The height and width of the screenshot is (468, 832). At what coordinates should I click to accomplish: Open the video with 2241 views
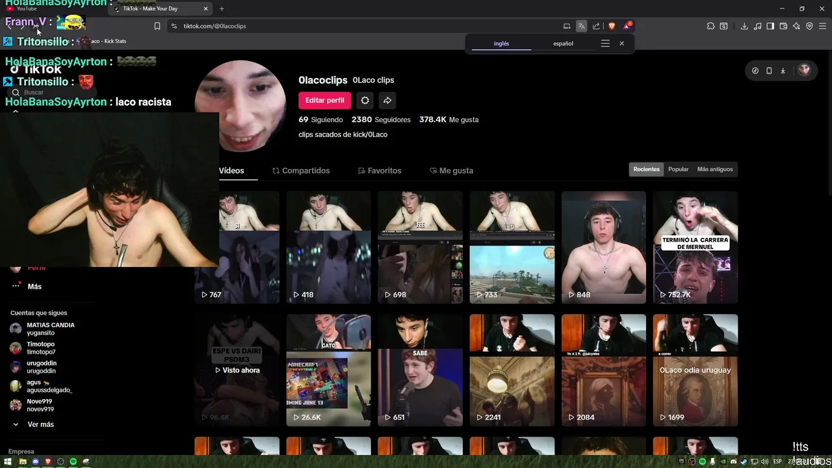click(x=512, y=370)
